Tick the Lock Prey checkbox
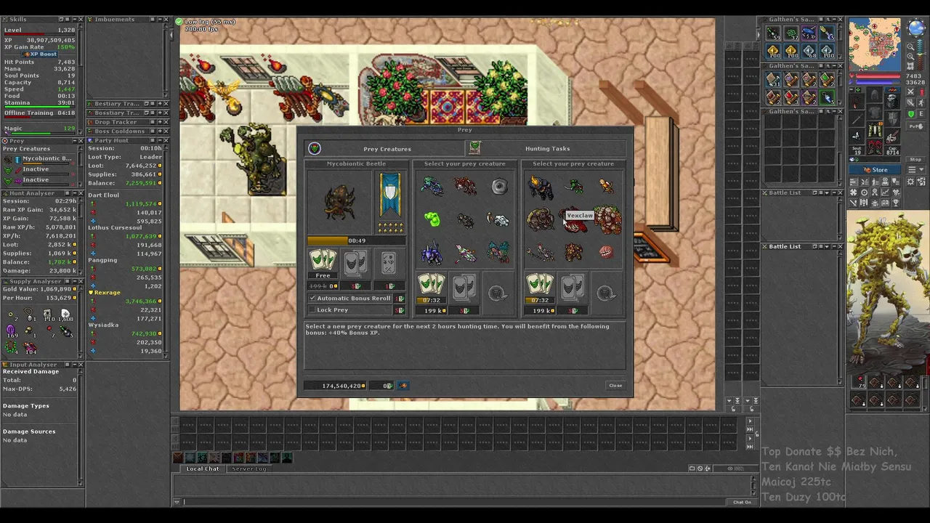This screenshot has height=523, width=930. tap(312, 310)
